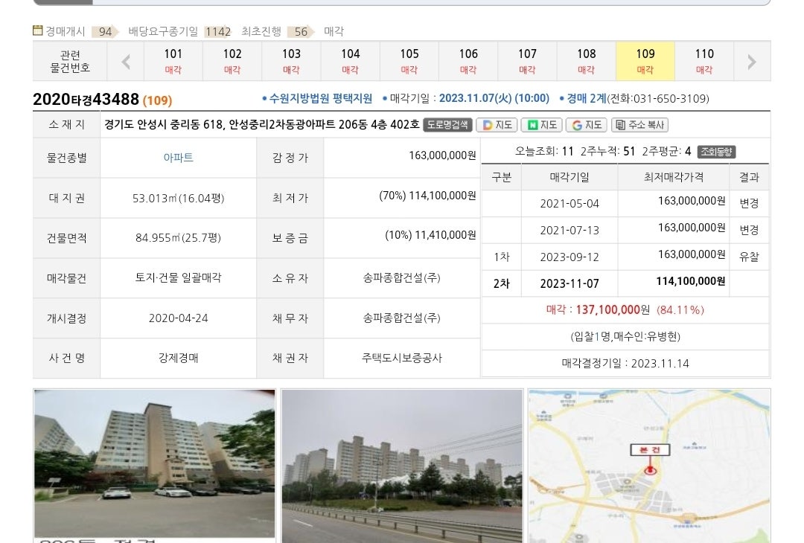
Task: Click creditor 주택도시보증공사
Action: [x=401, y=358]
